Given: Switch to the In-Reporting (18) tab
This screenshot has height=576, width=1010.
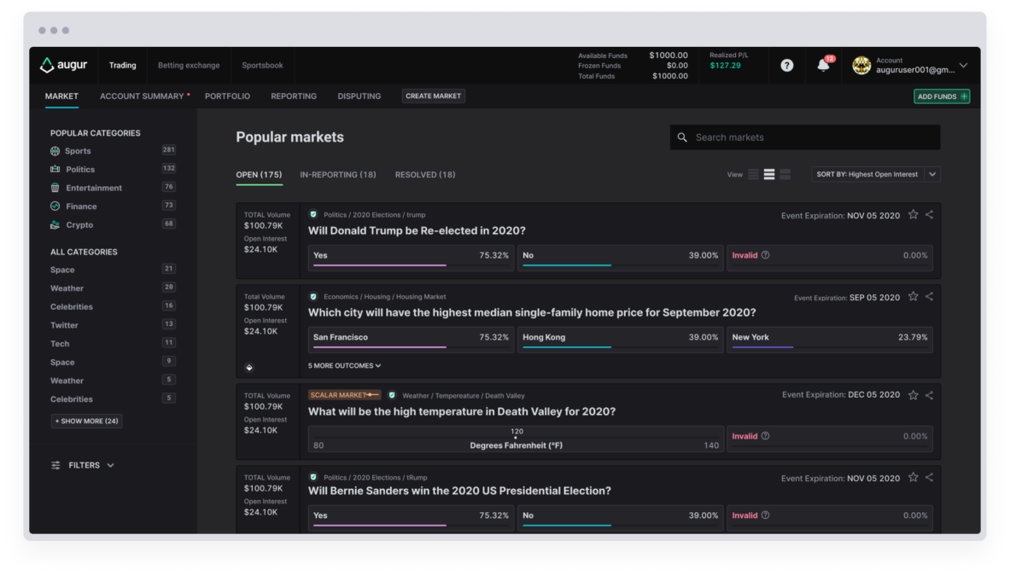Looking at the screenshot, I should coord(337,174).
